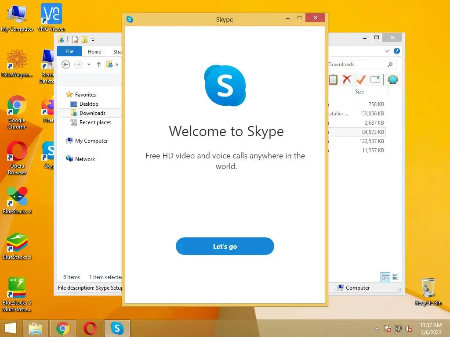Click the Rename icon in Explorer toolbar
The width and height of the screenshot is (450, 337).
tap(375, 79)
